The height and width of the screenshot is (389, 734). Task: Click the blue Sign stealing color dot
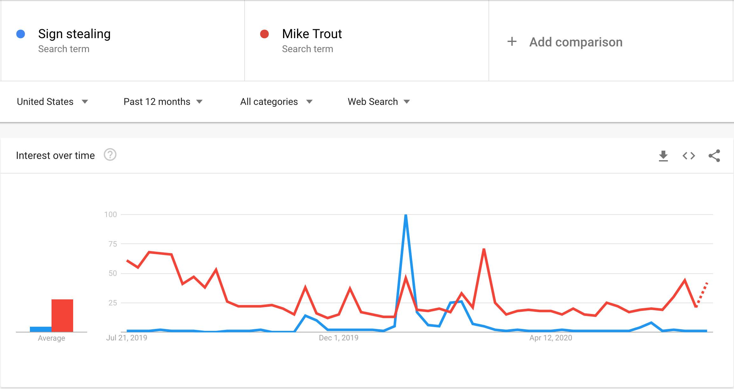(21, 34)
